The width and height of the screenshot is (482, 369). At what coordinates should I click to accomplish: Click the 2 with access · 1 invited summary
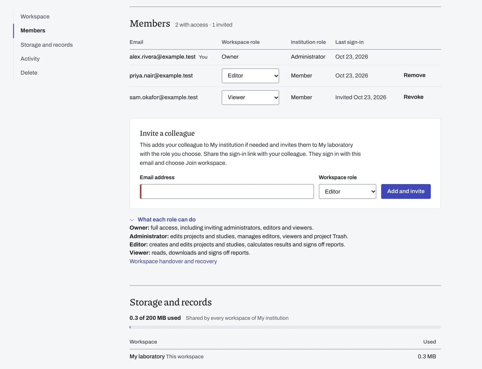click(x=204, y=25)
